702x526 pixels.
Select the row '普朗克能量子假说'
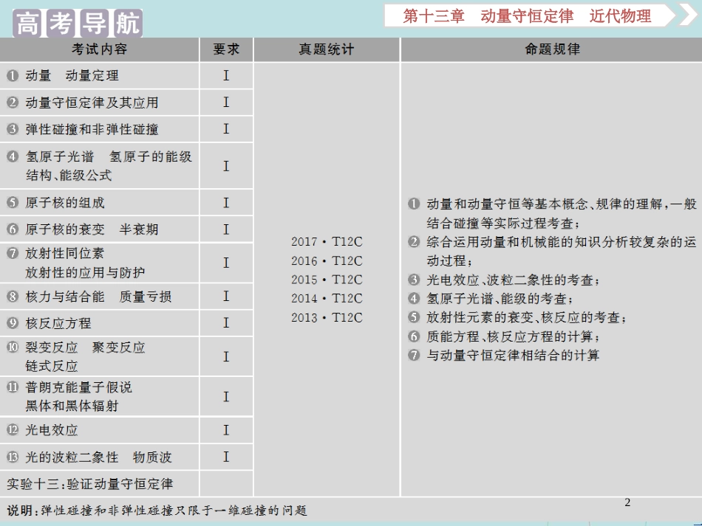tap(100, 396)
